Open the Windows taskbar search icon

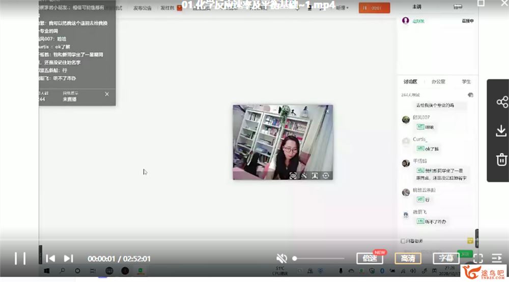coord(62,271)
